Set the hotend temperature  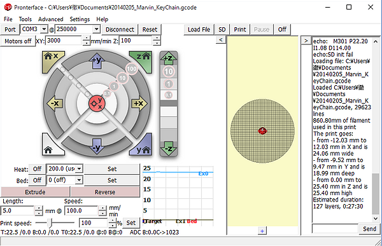tap(112, 169)
